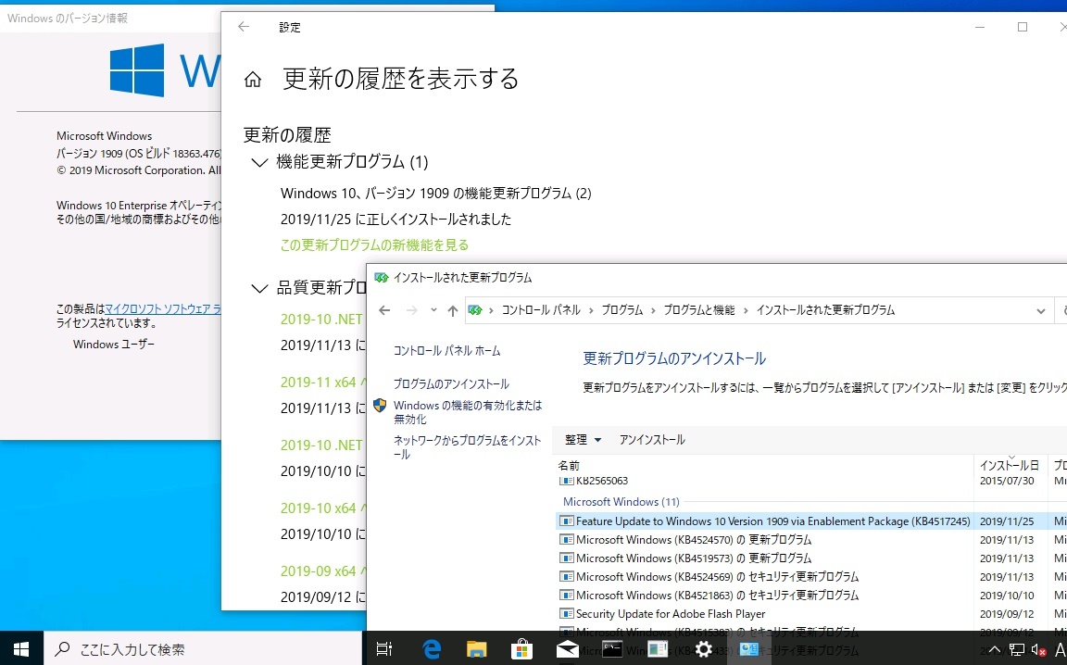Open コントロール パネル ホーム link

(447, 351)
